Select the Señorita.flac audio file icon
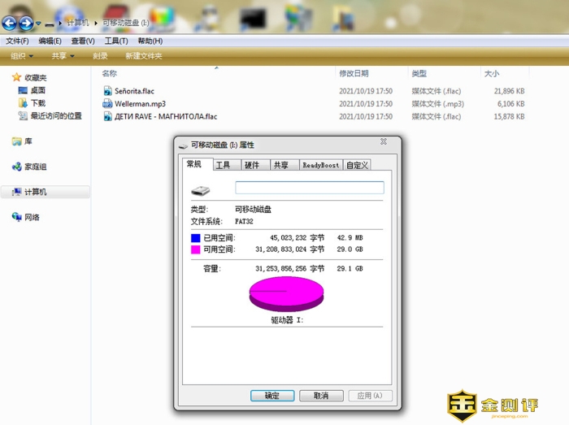This screenshot has height=425, width=569. click(108, 91)
